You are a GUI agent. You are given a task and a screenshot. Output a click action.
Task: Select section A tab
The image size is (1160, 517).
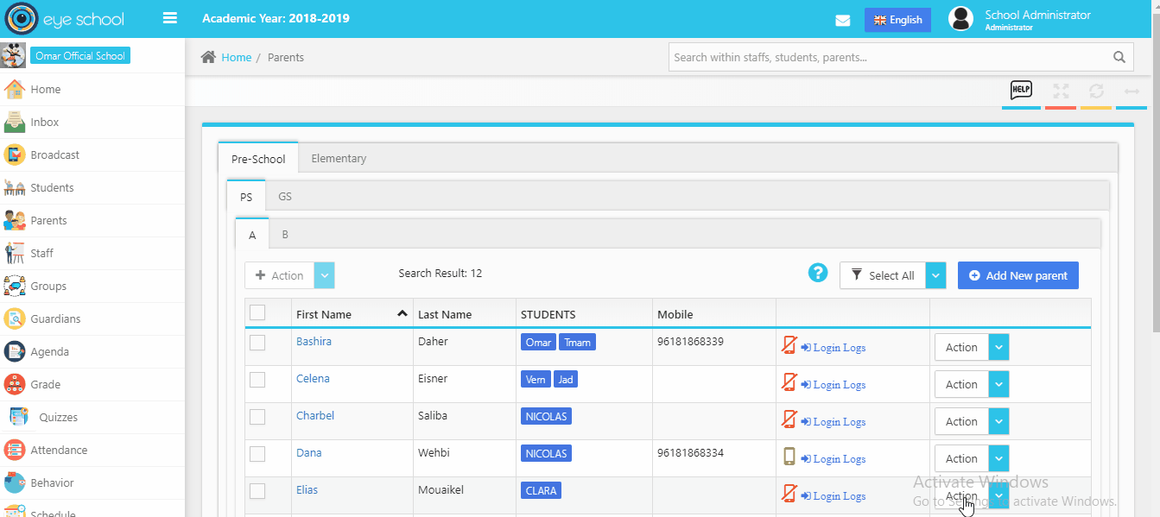(252, 235)
